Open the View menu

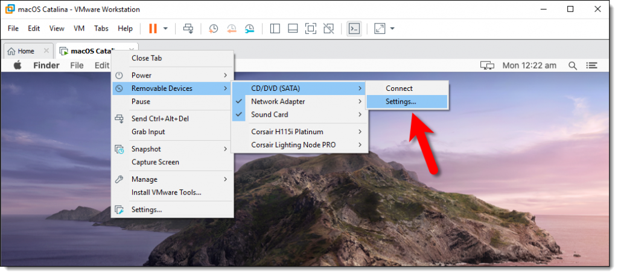pos(57,28)
